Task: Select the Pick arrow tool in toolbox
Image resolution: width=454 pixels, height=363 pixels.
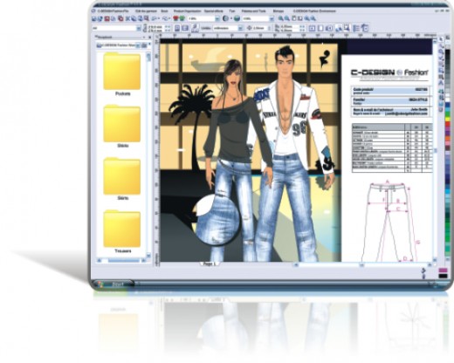Action: [x=442, y=39]
